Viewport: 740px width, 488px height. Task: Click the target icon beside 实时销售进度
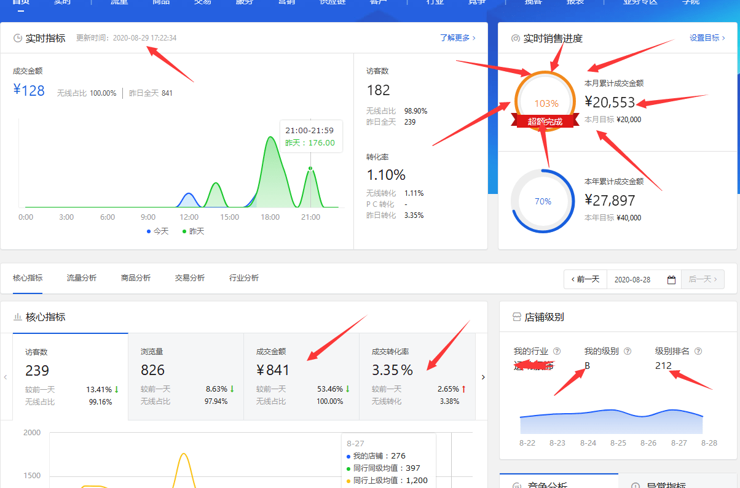[515, 38]
